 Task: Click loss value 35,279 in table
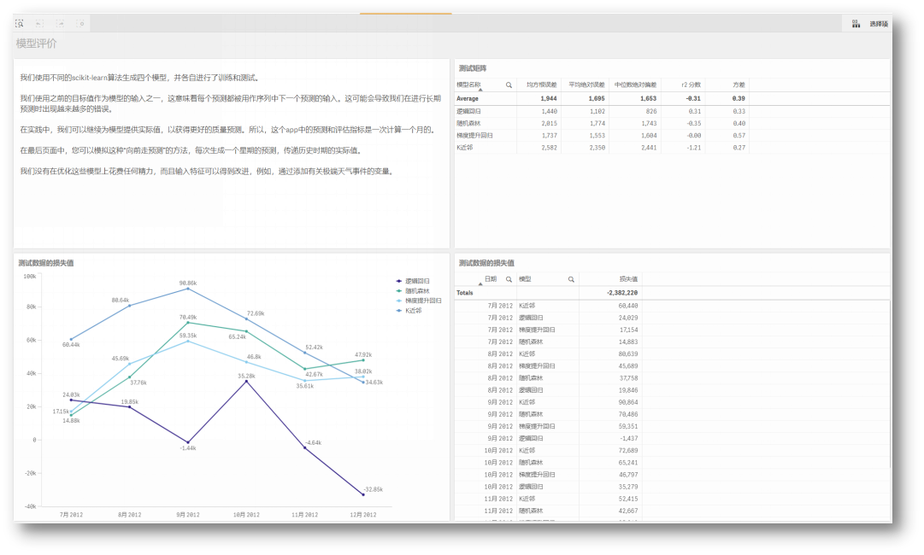[x=628, y=487]
